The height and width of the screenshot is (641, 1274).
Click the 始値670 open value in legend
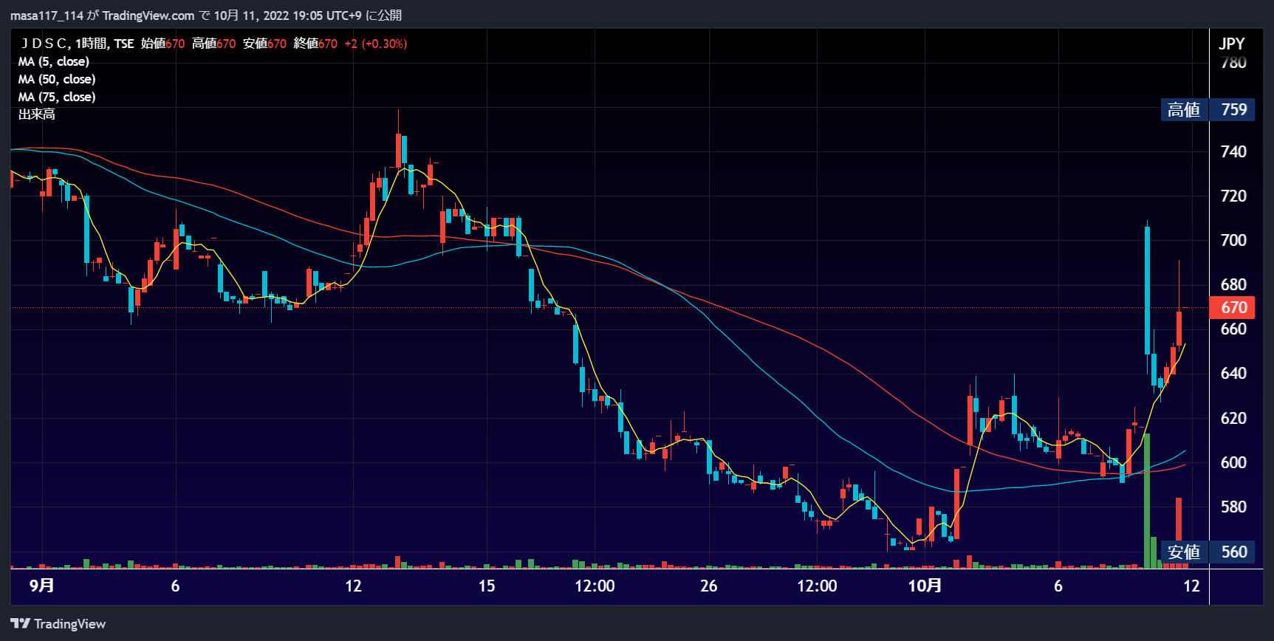click(162, 44)
